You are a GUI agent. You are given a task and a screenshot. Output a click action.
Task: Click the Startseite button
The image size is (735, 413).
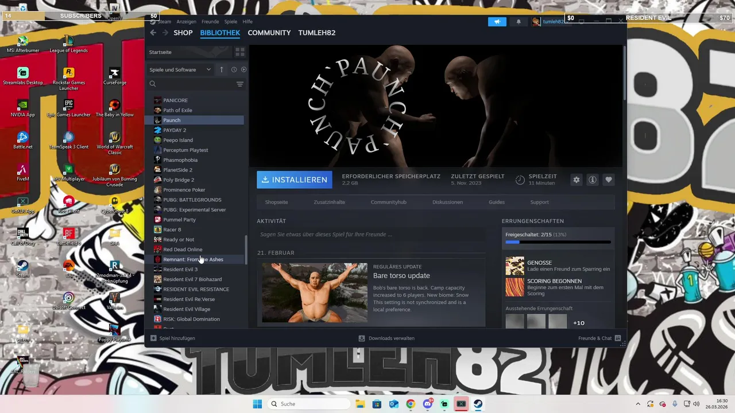click(189, 52)
